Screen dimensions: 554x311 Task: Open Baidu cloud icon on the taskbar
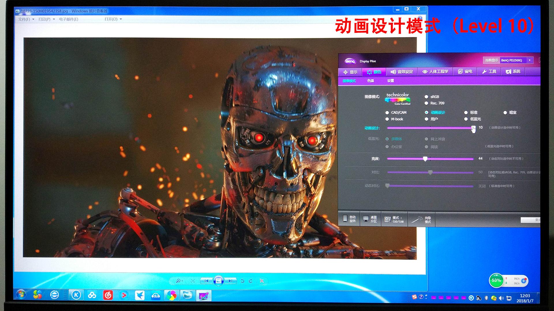92,295
